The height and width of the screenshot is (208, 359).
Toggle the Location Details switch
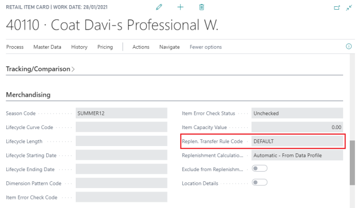(259, 182)
